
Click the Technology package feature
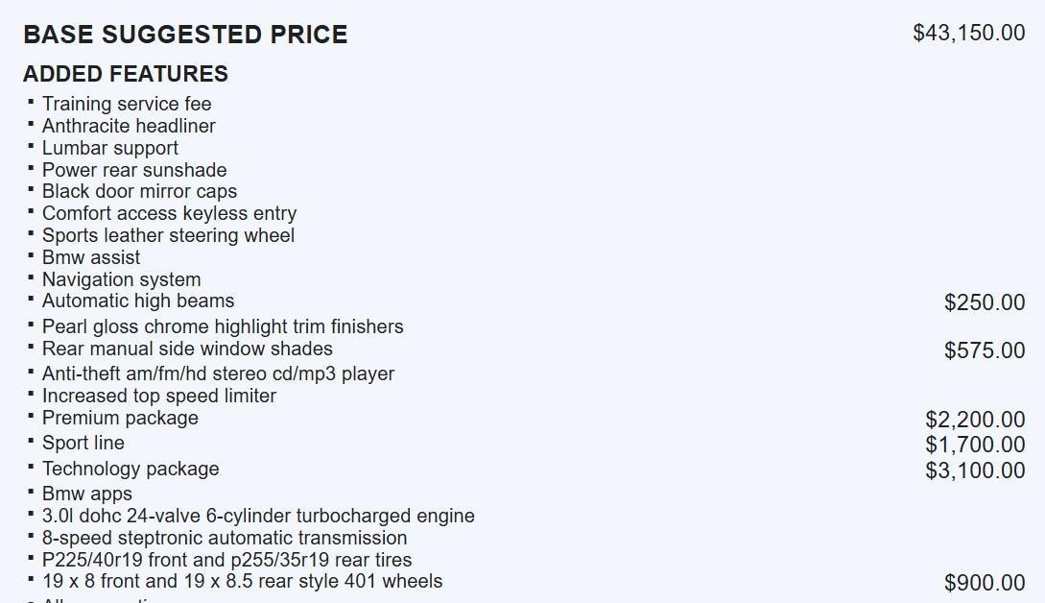point(131,469)
